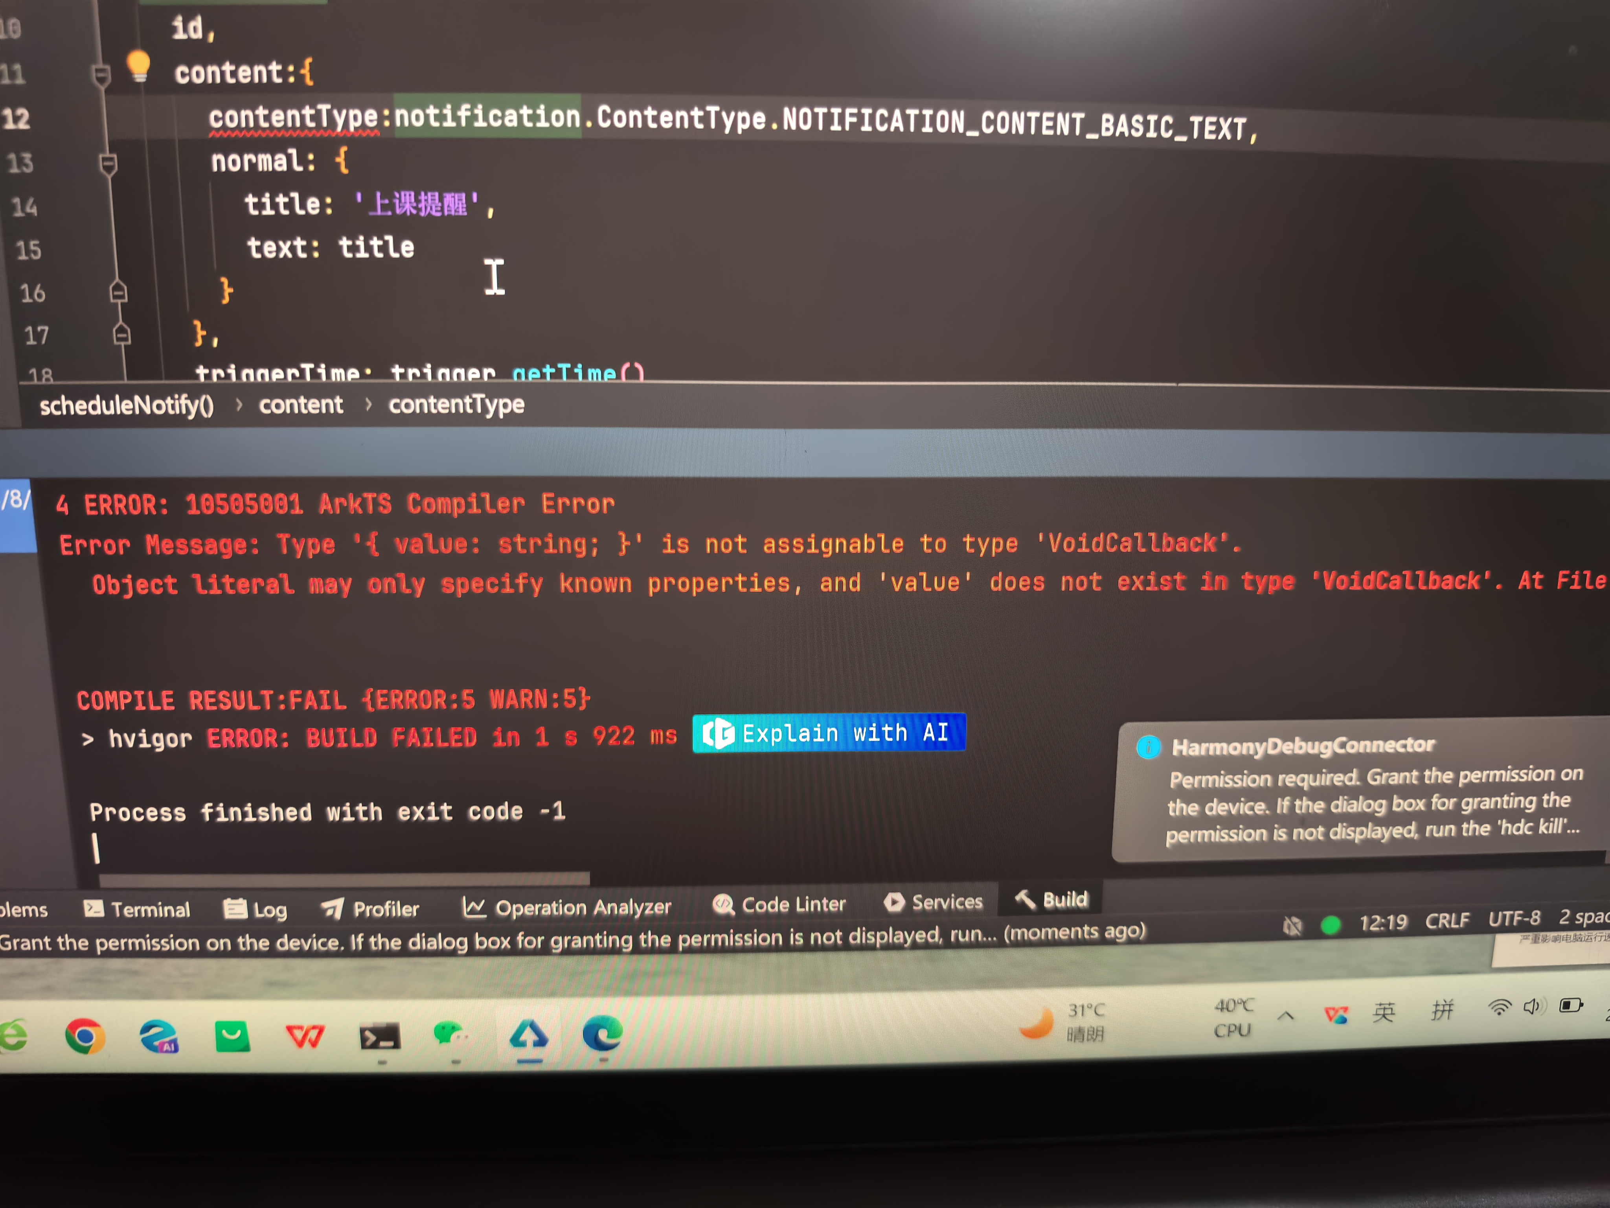Click the COMPILE RESULT:FAIL line
1610x1208 pixels.
(x=333, y=700)
